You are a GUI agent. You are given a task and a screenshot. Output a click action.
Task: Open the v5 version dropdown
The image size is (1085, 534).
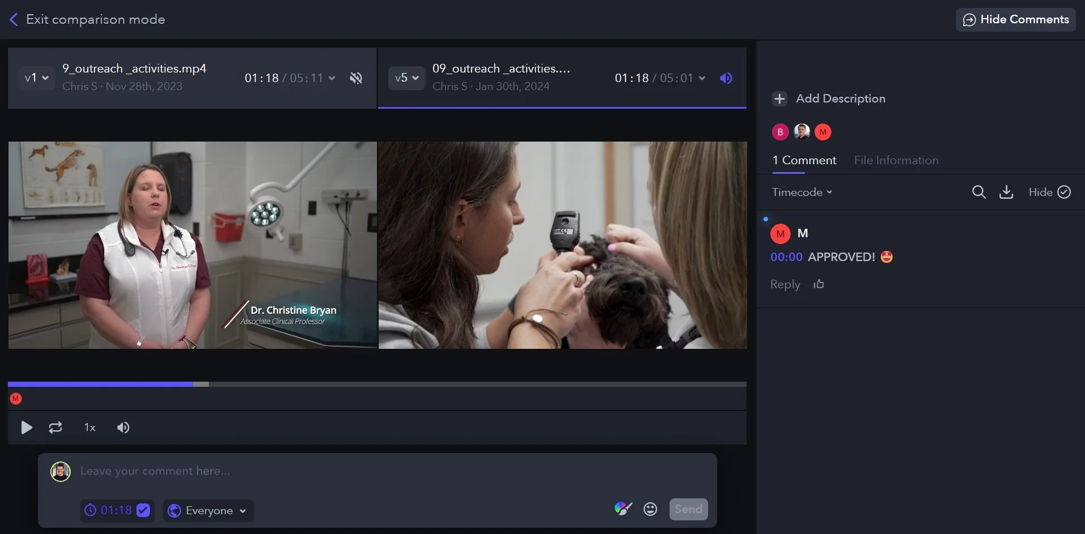406,78
